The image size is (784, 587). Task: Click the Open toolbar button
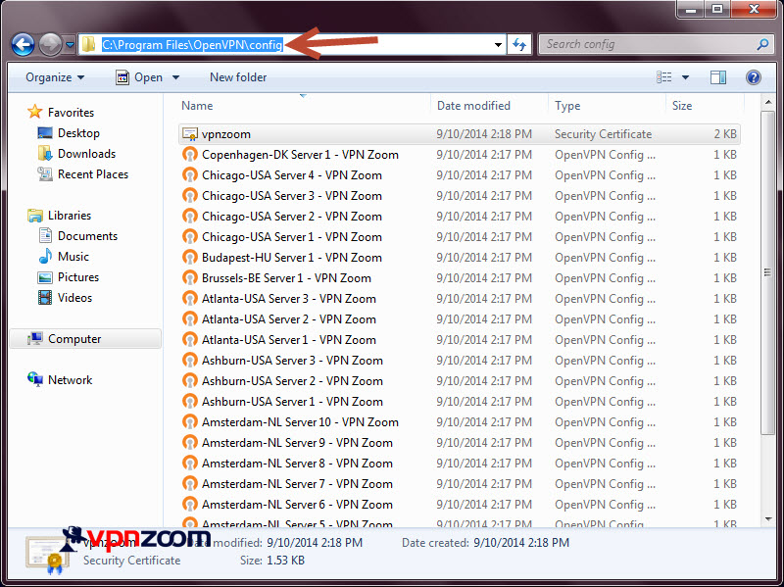tap(139, 77)
